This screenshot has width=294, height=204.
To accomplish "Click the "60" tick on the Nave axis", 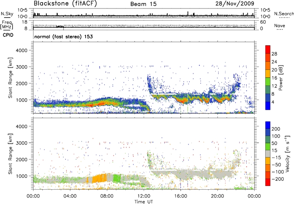I will click(263, 22).
